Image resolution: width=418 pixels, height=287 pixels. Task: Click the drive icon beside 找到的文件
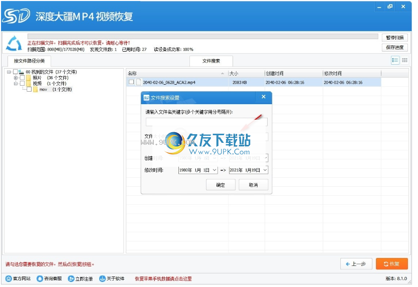click(x=22, y=72)
